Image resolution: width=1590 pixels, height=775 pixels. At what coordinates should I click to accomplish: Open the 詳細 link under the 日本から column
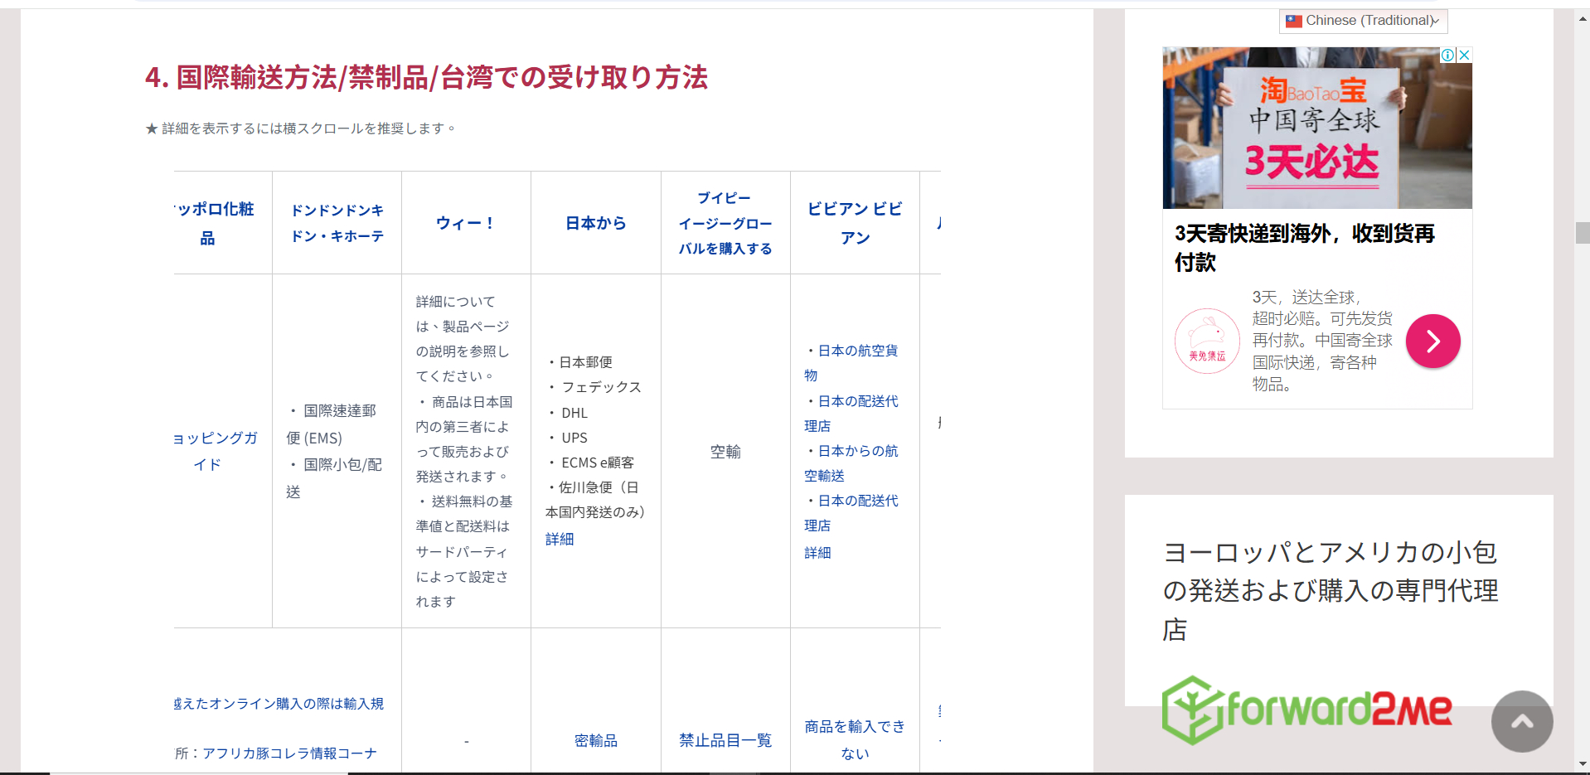560,539
